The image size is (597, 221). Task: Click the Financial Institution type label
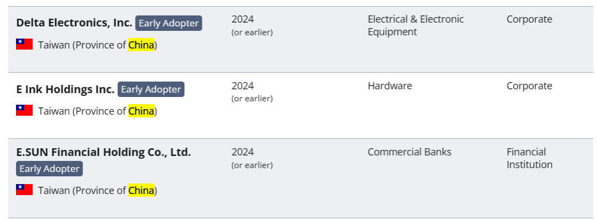coord(529,158)
